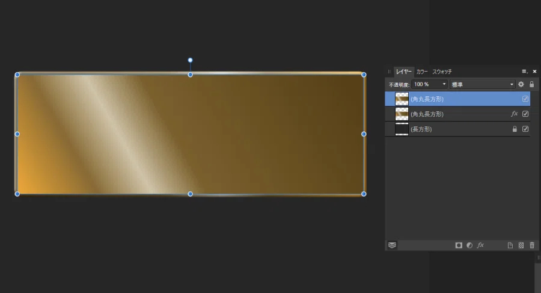Click the top-left corner selection handle
Viewport: 541px width, 293px height.
click(x=17, y=75)
